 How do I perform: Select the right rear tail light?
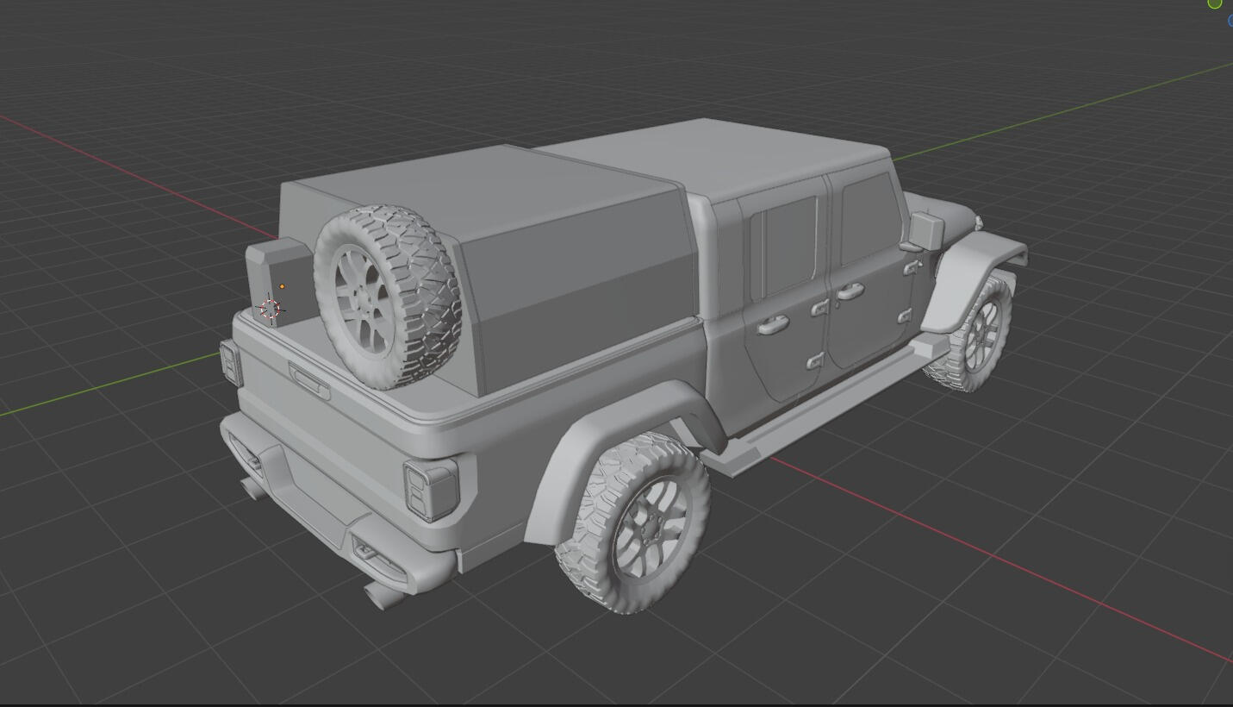coord(429,489)
